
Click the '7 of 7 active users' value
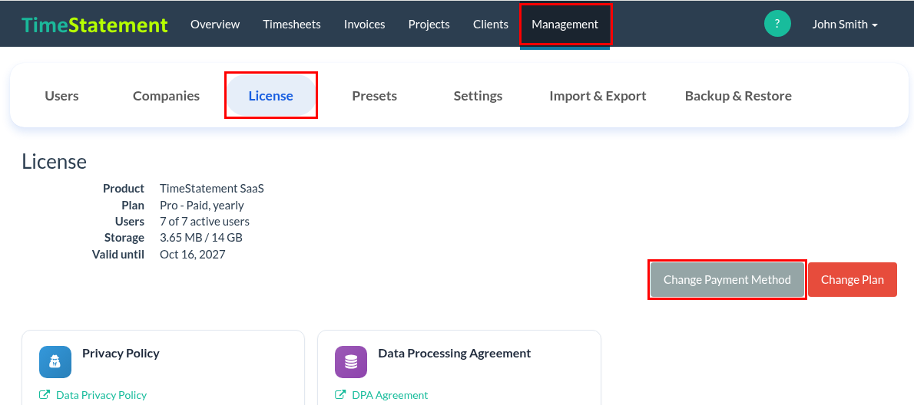(x=204, y=222)
